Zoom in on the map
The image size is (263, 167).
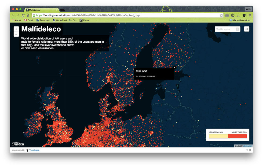16,29
